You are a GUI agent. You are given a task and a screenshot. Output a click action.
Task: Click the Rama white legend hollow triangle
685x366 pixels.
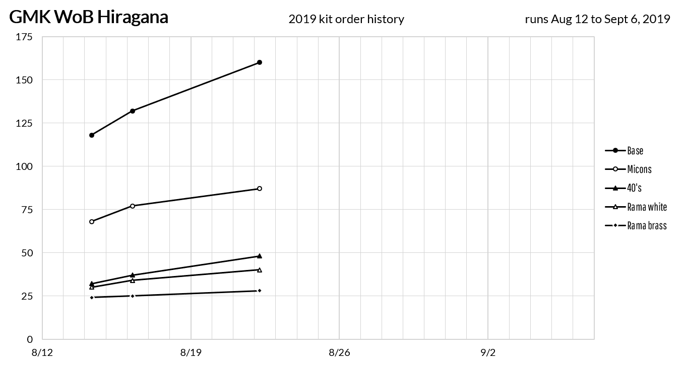click(x=615, y=207)
